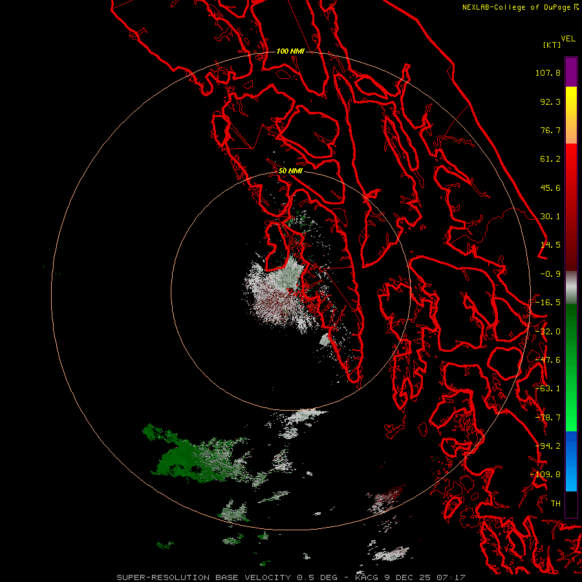This screenshot has width=582, height=582.
Task: Click the -47.6 velocity scale value
Action: coord(548,360)
